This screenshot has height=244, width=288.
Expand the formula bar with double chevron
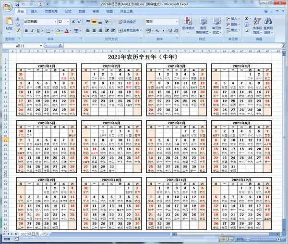(284, 45)
